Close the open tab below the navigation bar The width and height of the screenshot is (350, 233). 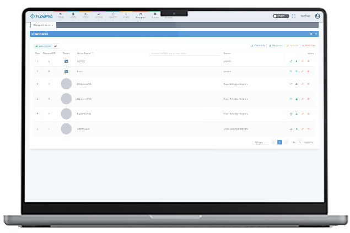[x=52, y=25]
